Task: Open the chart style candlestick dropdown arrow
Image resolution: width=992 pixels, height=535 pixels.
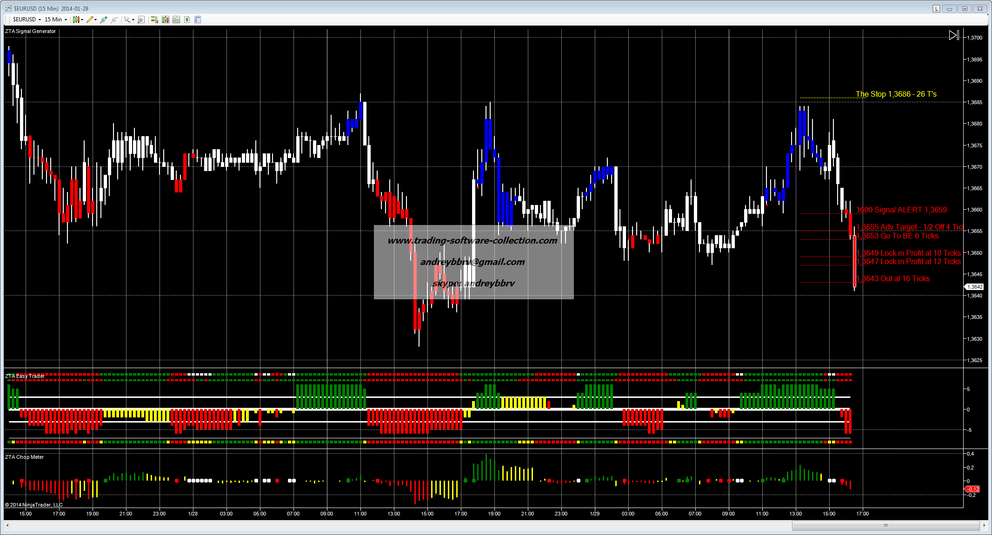Action: point(82,20)
